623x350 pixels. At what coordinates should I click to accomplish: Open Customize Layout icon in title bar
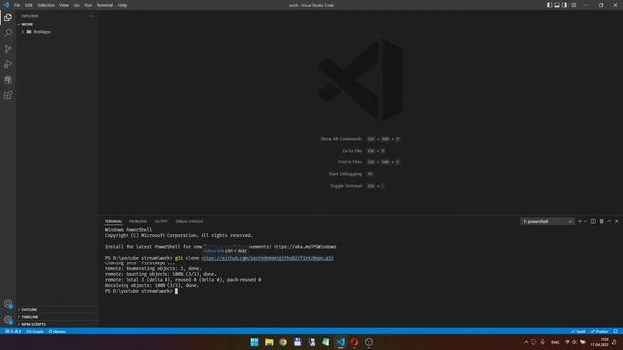pyautogui.click(x=574, y=5)
